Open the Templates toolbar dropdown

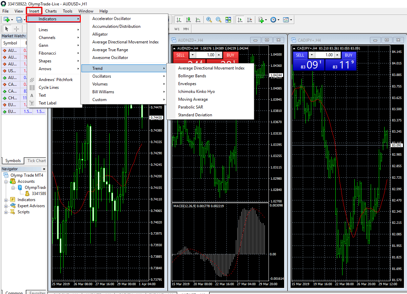pos(286,20)
